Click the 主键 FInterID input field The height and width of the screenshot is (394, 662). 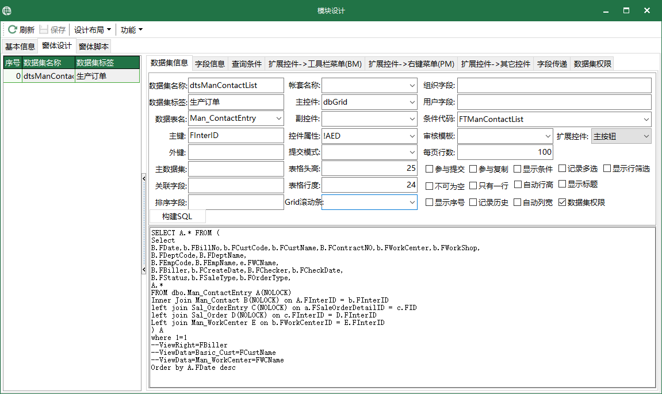pos(236,136)
